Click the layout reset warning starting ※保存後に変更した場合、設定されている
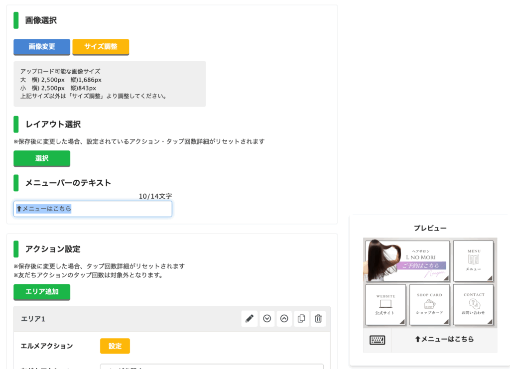The image size is (510, 369). pos(139,141)
